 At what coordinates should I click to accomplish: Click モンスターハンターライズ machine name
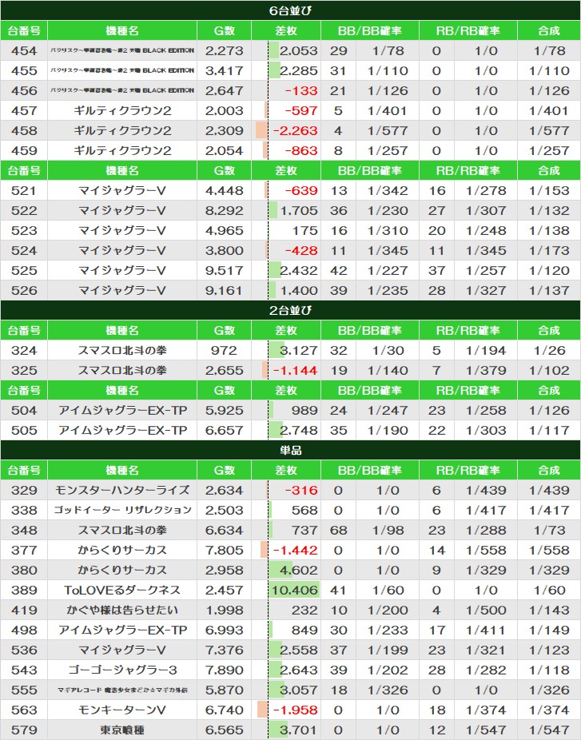[122, 490]
